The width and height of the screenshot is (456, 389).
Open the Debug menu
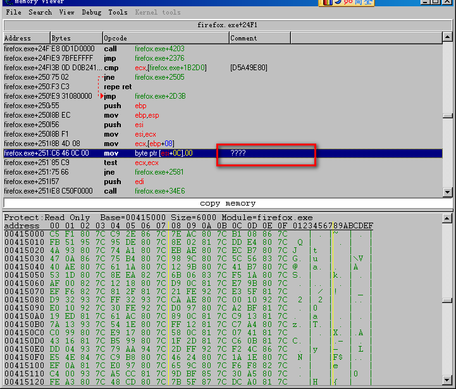[x=92, y=12]
